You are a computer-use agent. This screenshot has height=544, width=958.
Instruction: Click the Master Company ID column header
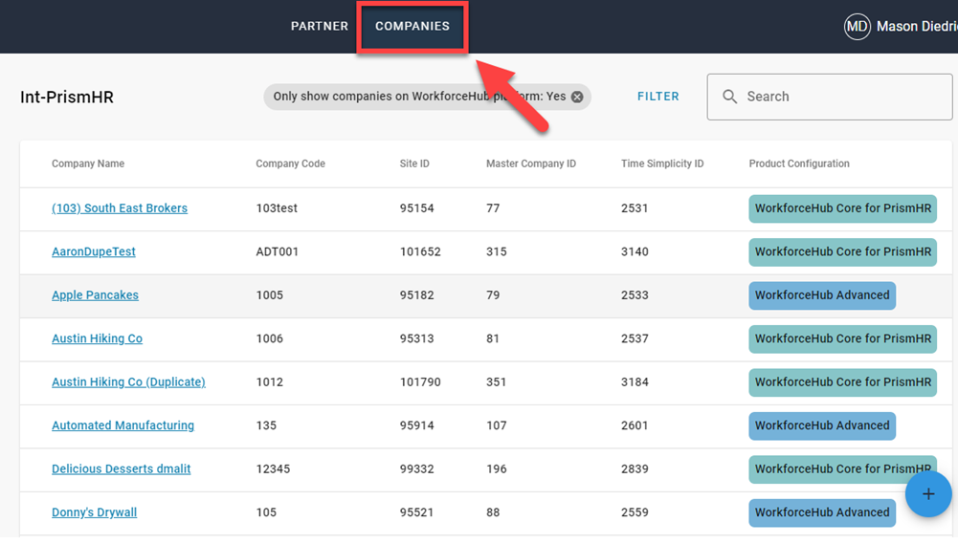[x=530, y=164]
